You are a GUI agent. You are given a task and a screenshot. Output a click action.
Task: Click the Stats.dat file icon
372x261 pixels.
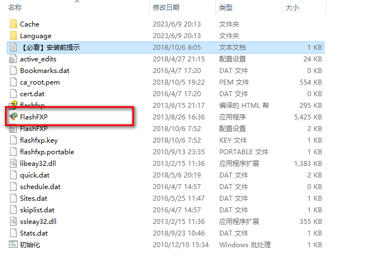(13, 233)
